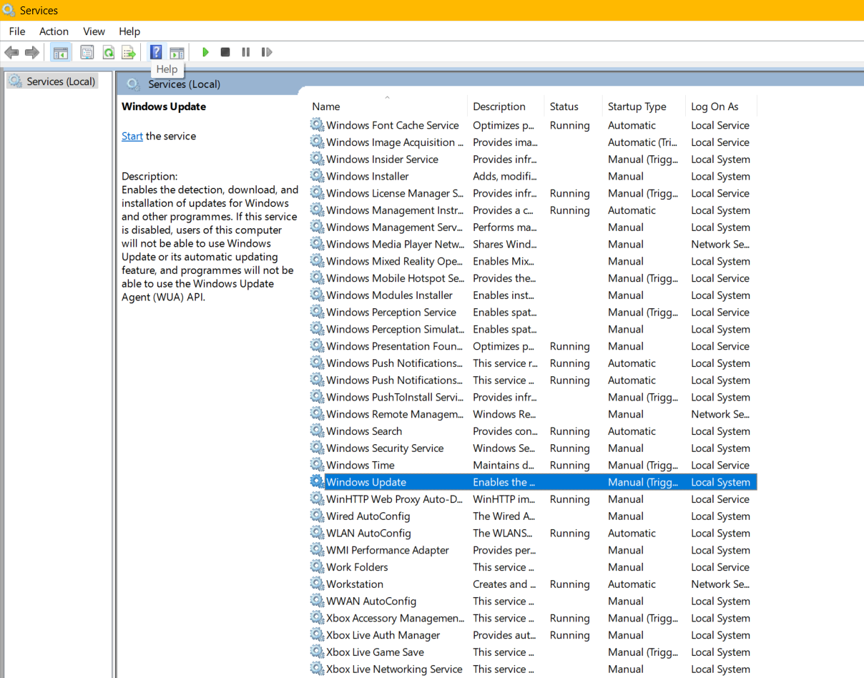
Task: Click the gear icon beside Windows Modules Installer
Action: pos(317,295)
